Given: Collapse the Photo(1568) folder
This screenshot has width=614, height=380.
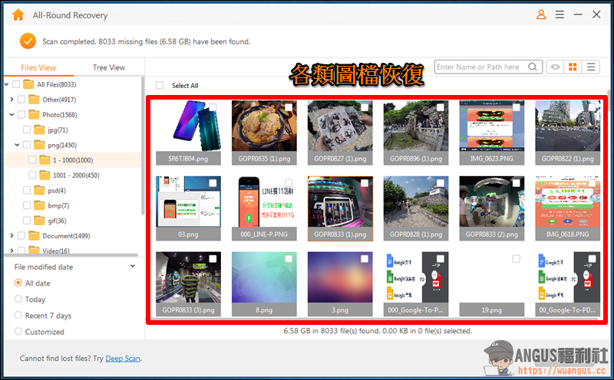Looking at the screenshot, I should click(x=12, y=115).
